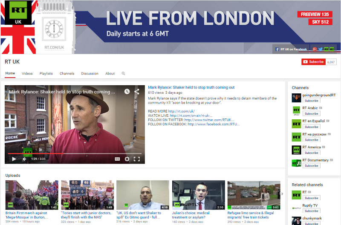Open the About tab
Screen dimensions: 341x225
[x=110, y=73]
